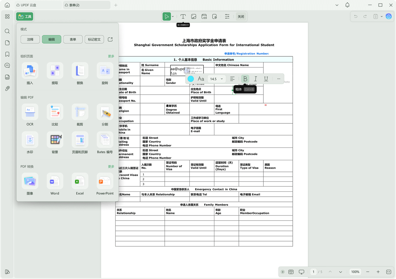Switch to 注释 annotation mode
The height and width of the screenshot is (279, 396).
tap(30, 39)
